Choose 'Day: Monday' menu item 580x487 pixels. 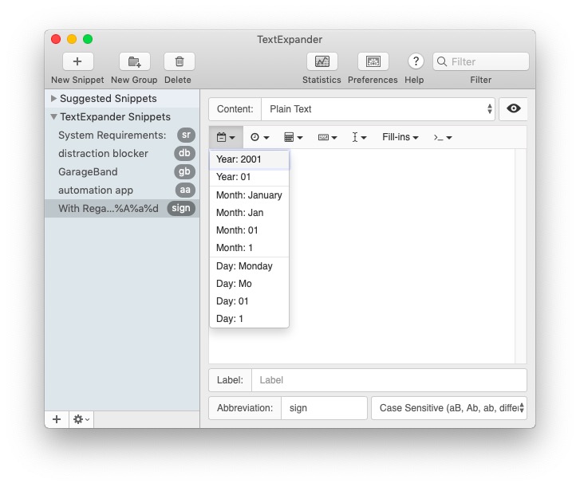point(249,266)
